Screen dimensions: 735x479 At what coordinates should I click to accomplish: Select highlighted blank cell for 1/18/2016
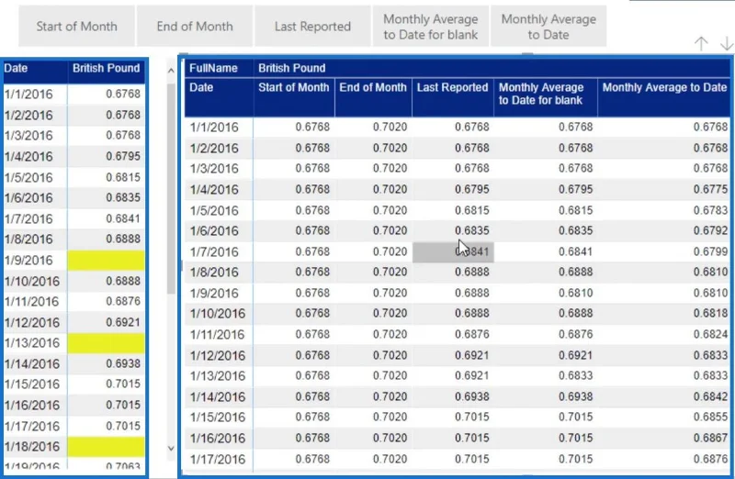(x=106, y=447)
